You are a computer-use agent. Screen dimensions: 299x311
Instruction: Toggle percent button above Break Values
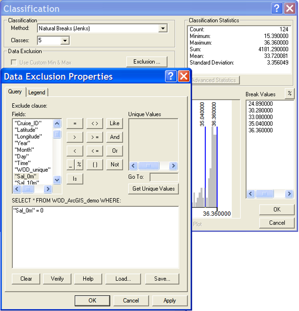(x=289, y=94)
